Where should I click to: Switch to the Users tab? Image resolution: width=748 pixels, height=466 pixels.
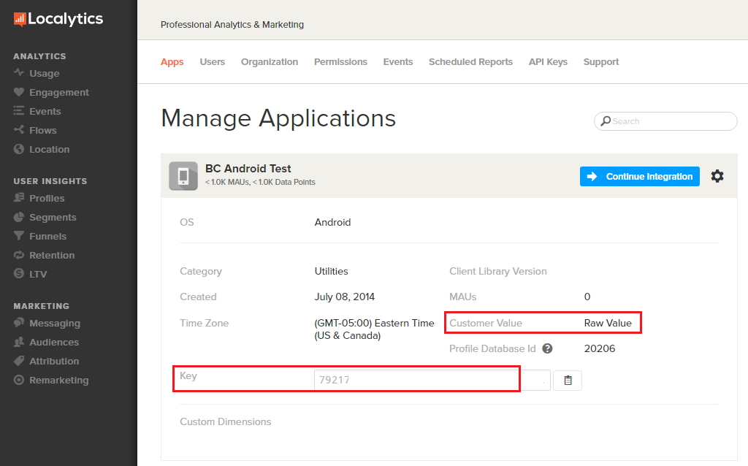point(213,62)
